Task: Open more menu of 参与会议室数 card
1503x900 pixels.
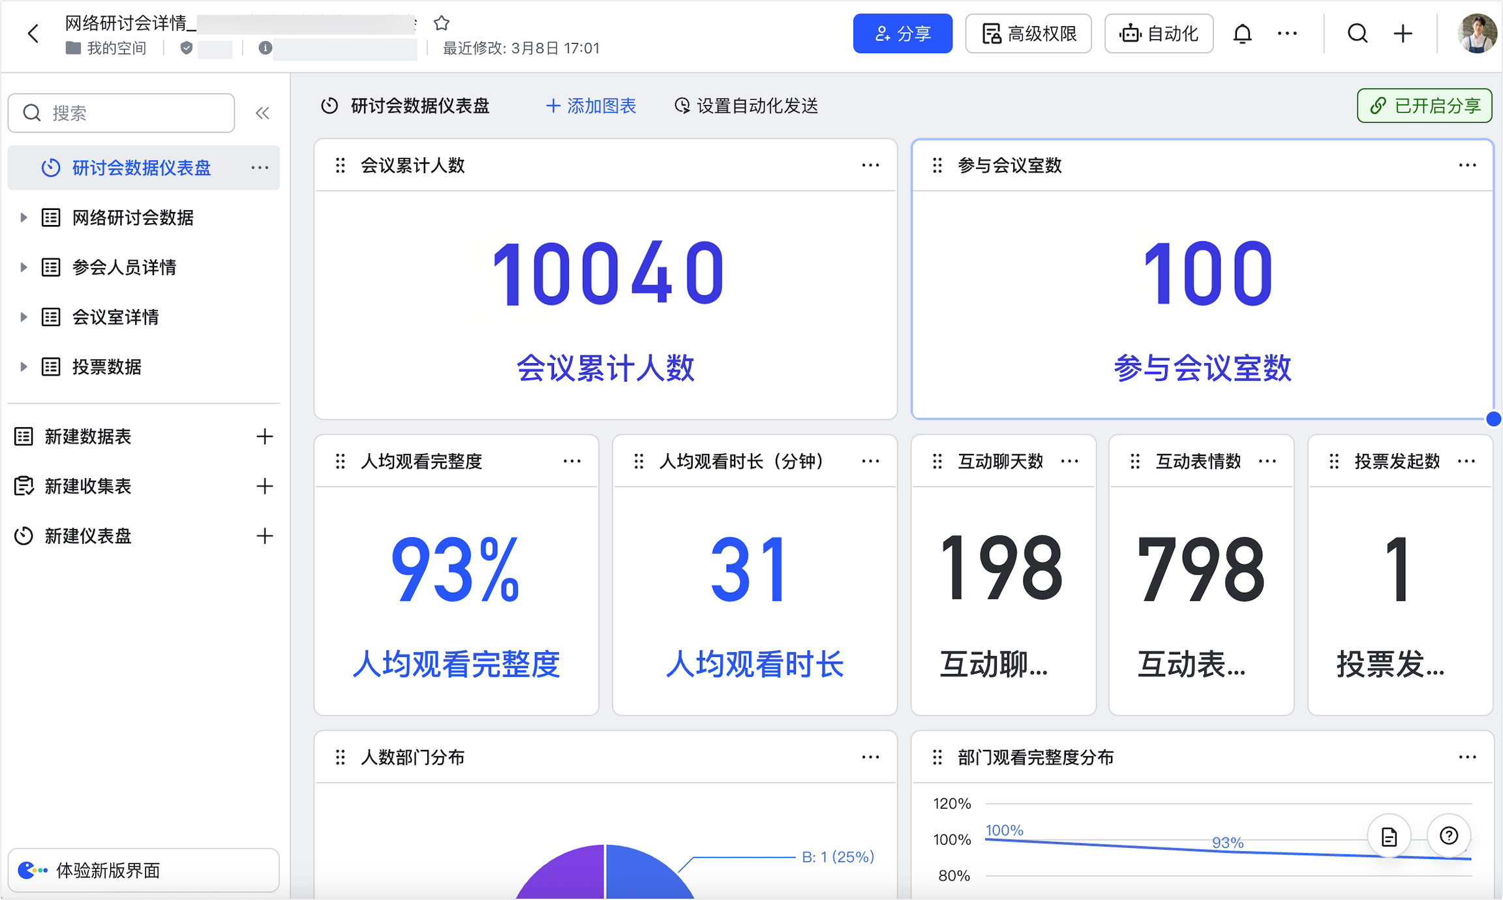Action: [x=1467, y=166]
